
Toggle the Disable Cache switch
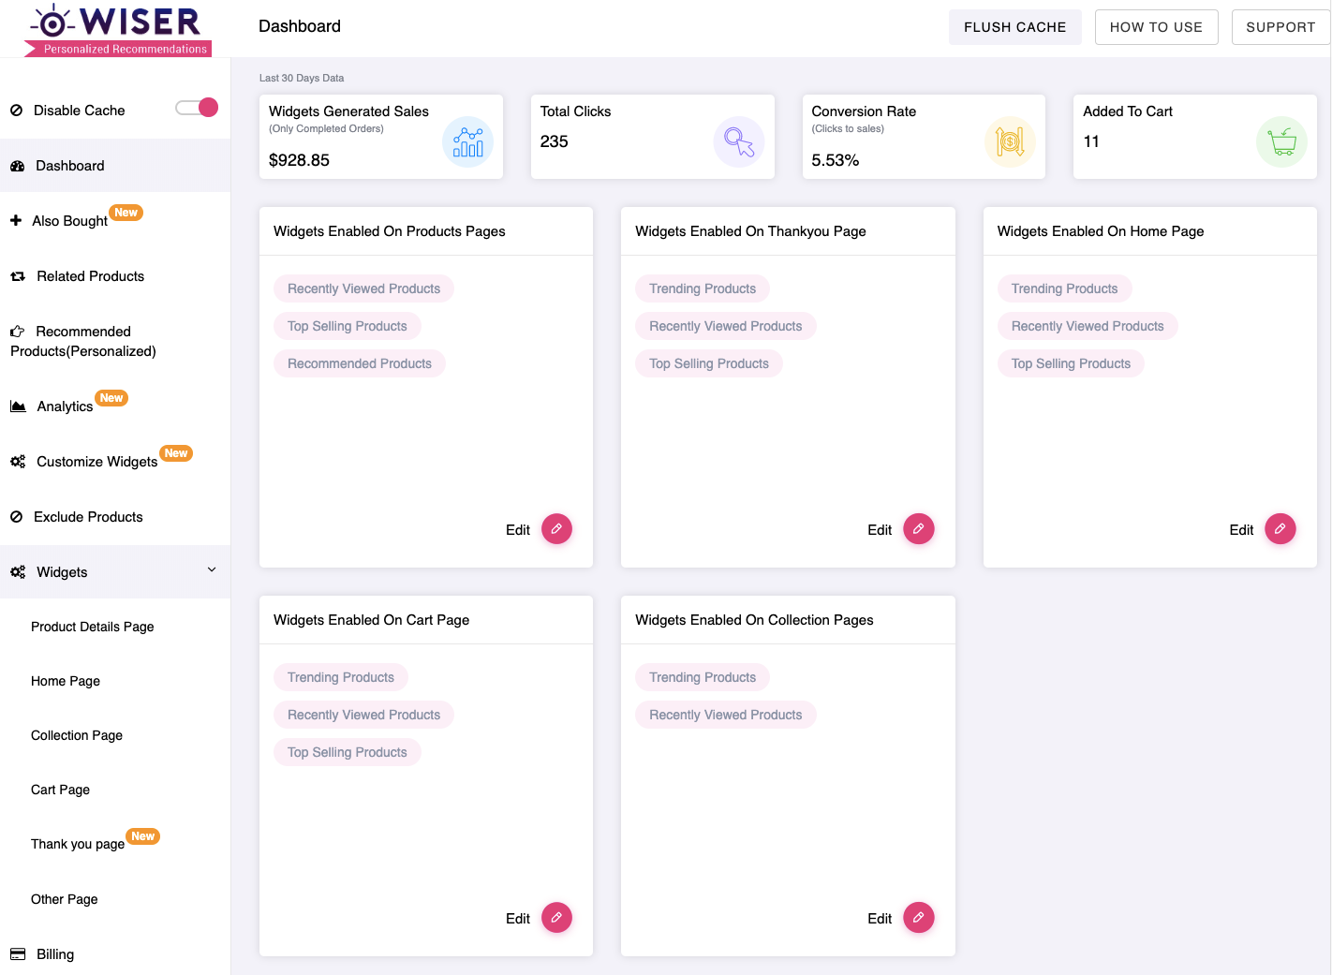point(197,108)
